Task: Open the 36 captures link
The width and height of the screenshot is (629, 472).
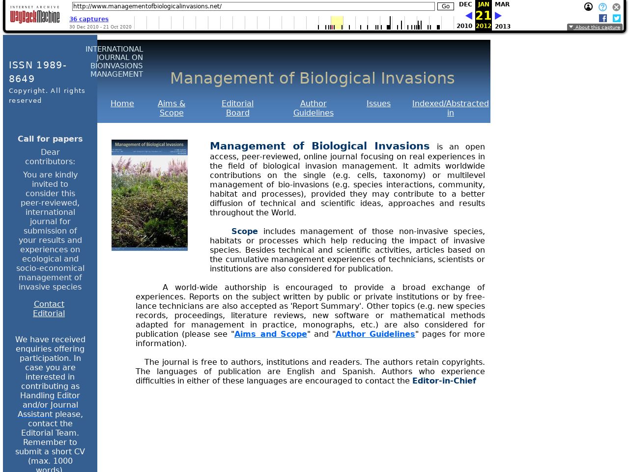Action: coord(89,19)
